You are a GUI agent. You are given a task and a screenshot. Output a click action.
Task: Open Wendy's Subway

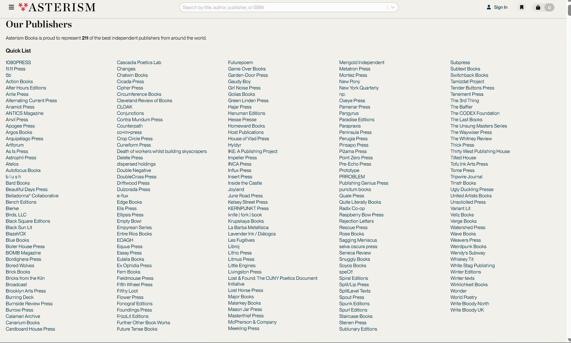coord(468,253)
